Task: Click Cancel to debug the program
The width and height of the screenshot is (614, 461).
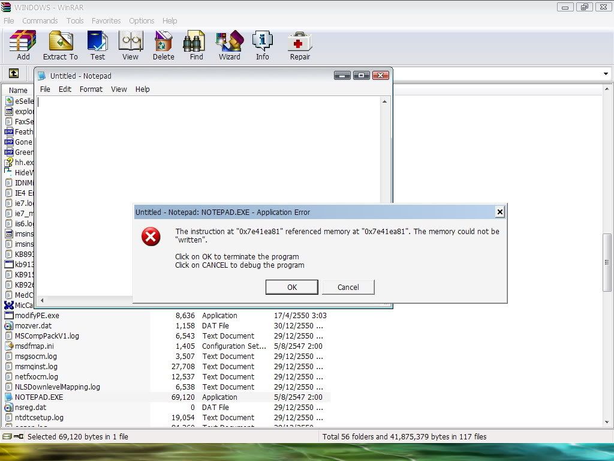Action: click(x=348, y=287)
